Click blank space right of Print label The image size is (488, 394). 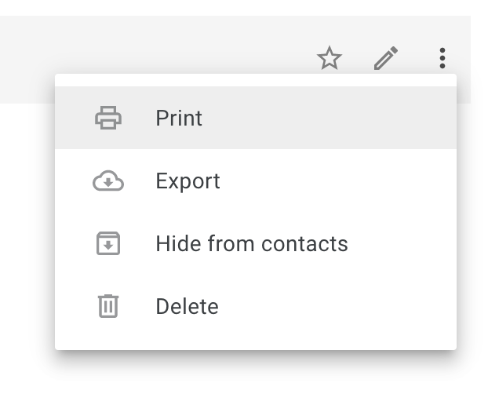[327, 118]
